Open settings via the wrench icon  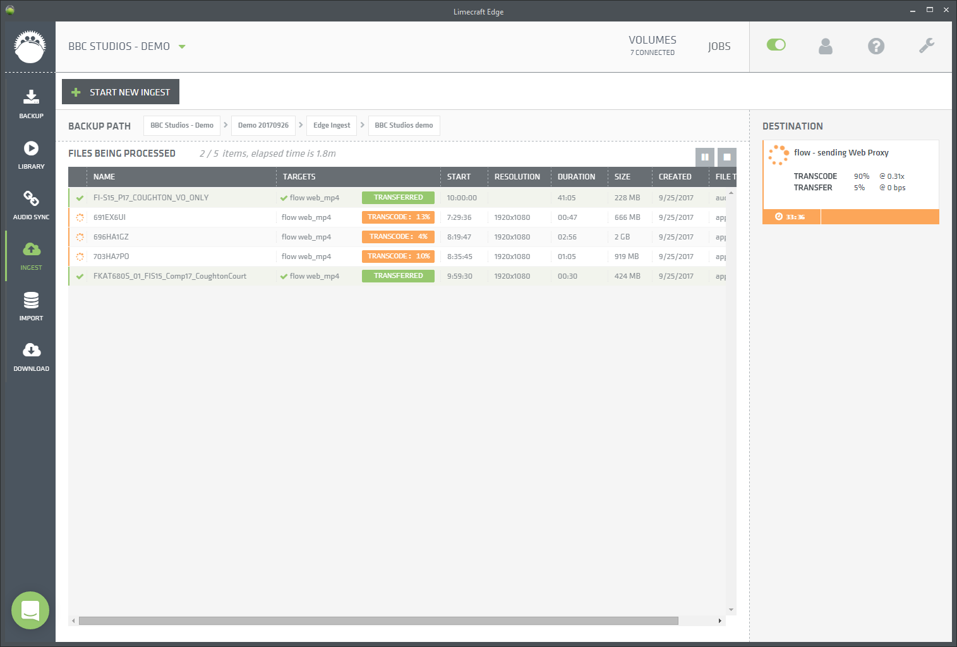(927, 45)
